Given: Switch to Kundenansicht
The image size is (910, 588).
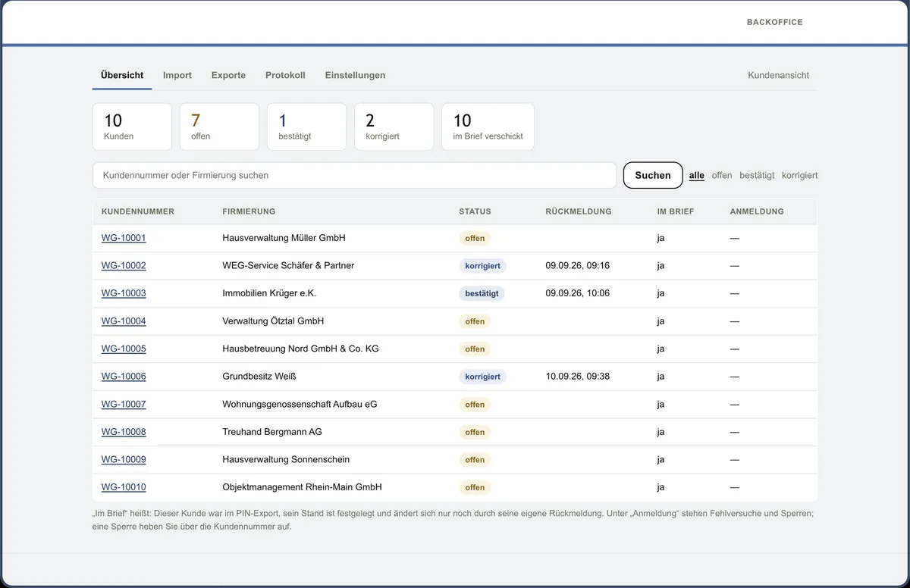Looking at the screenshot, I should [778, 75].
